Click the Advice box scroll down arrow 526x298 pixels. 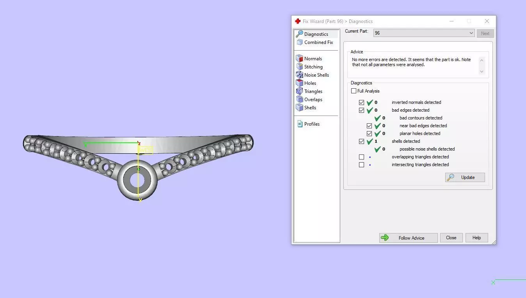click(x=482, y=71)
